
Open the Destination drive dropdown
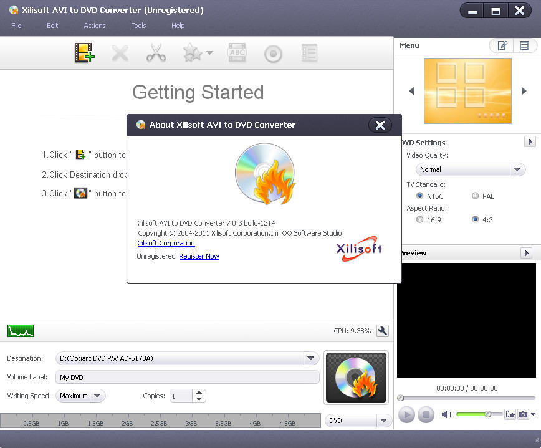point(310,358)
